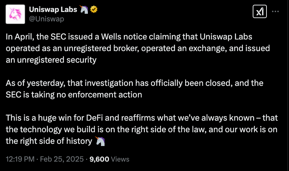Visit the @Uniswap handle link
This screenshot has width=289, height=171.
click(x=46, y=19)
